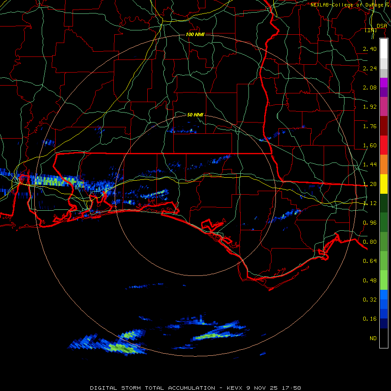391x391 pixels.
Task: Click the 0.48 legend value
Action: [x=370, y=281]
